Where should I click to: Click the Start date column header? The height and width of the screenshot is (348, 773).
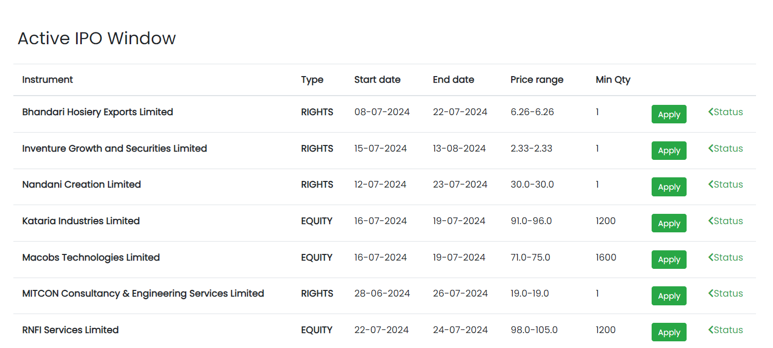pos(377,80)
